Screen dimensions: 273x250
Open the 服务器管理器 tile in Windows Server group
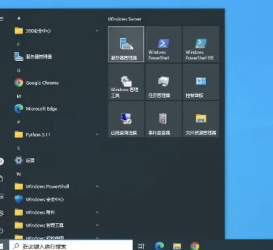click(126, 44)
